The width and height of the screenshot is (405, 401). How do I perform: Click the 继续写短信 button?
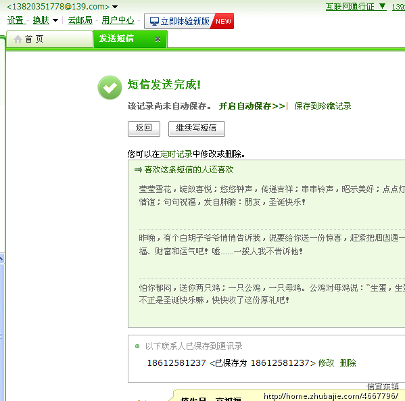click(197, 128)
